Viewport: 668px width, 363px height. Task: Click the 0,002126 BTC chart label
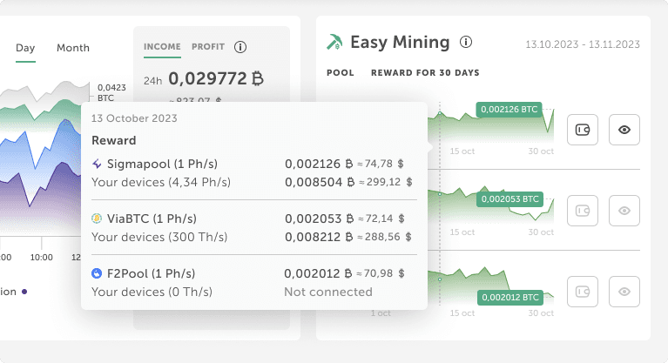coord(509,110)
